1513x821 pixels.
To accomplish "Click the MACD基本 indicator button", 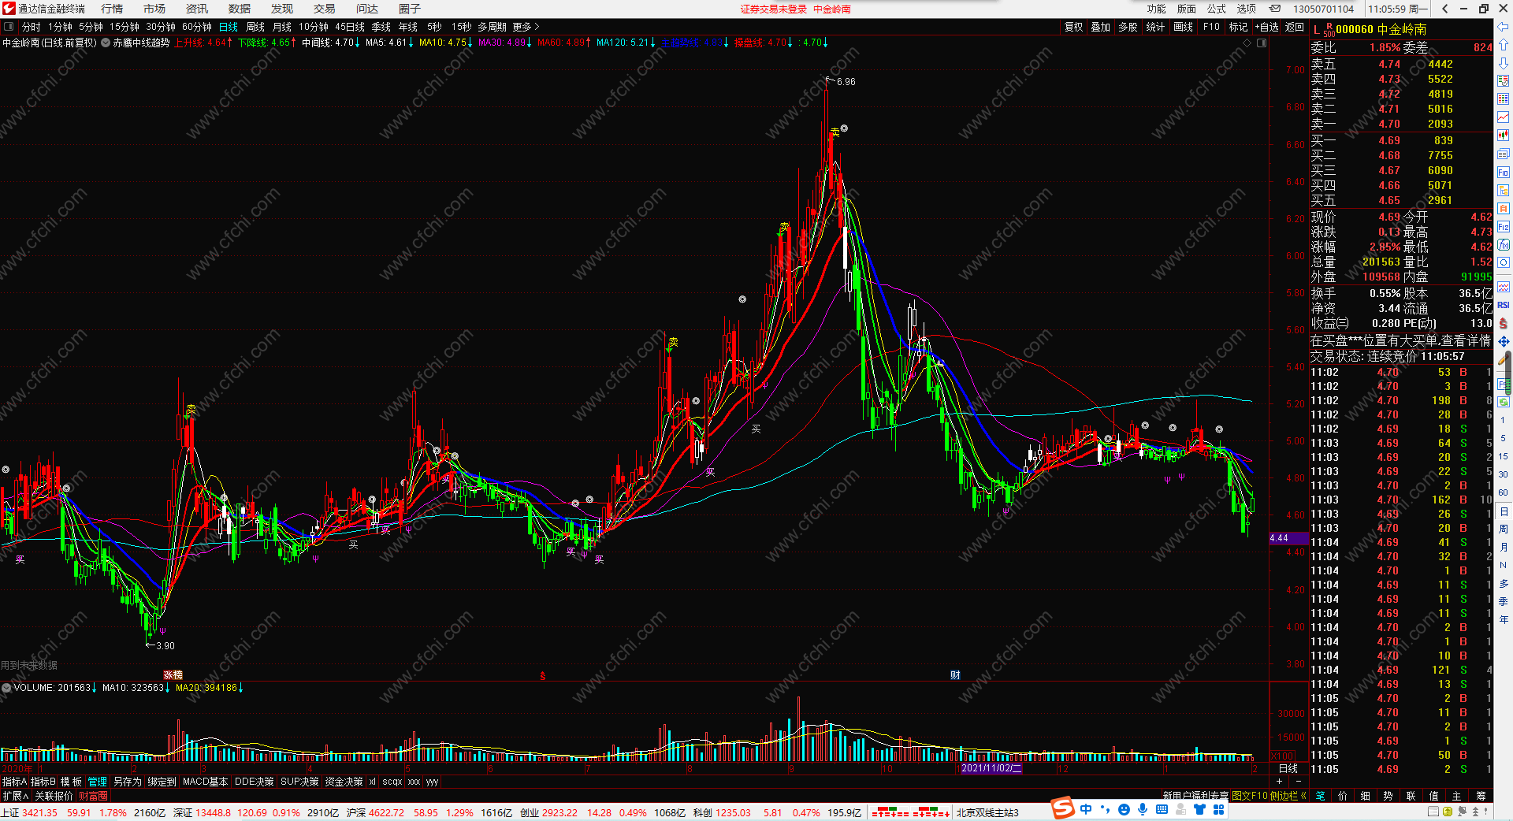I will 205,782.
